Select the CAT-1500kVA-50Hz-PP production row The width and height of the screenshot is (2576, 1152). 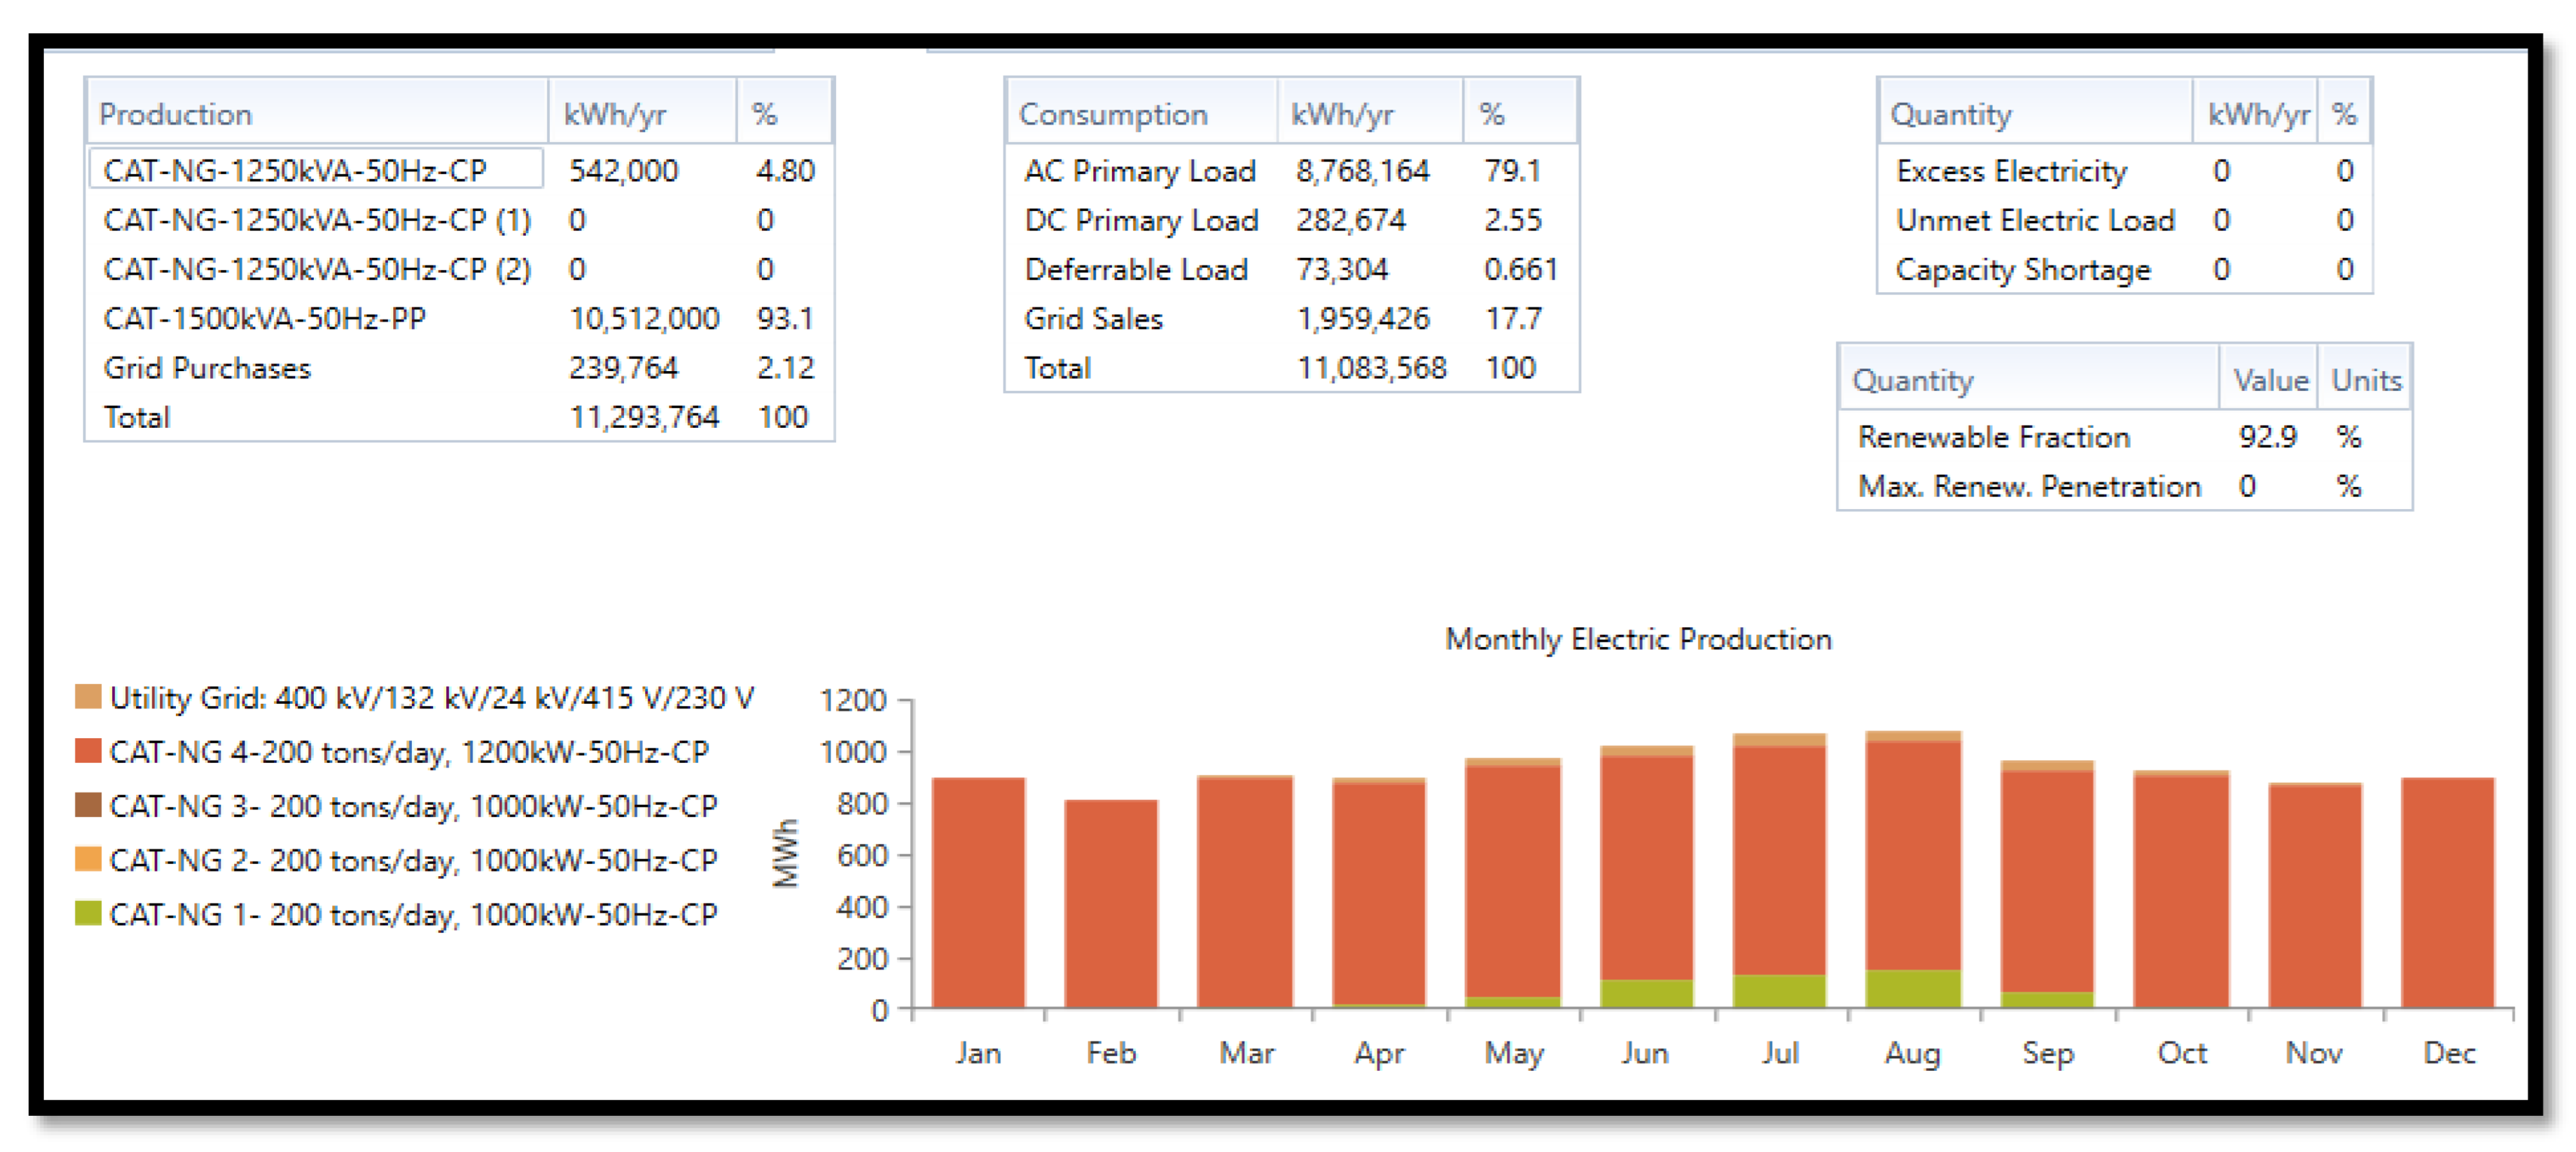coord(265,318)
